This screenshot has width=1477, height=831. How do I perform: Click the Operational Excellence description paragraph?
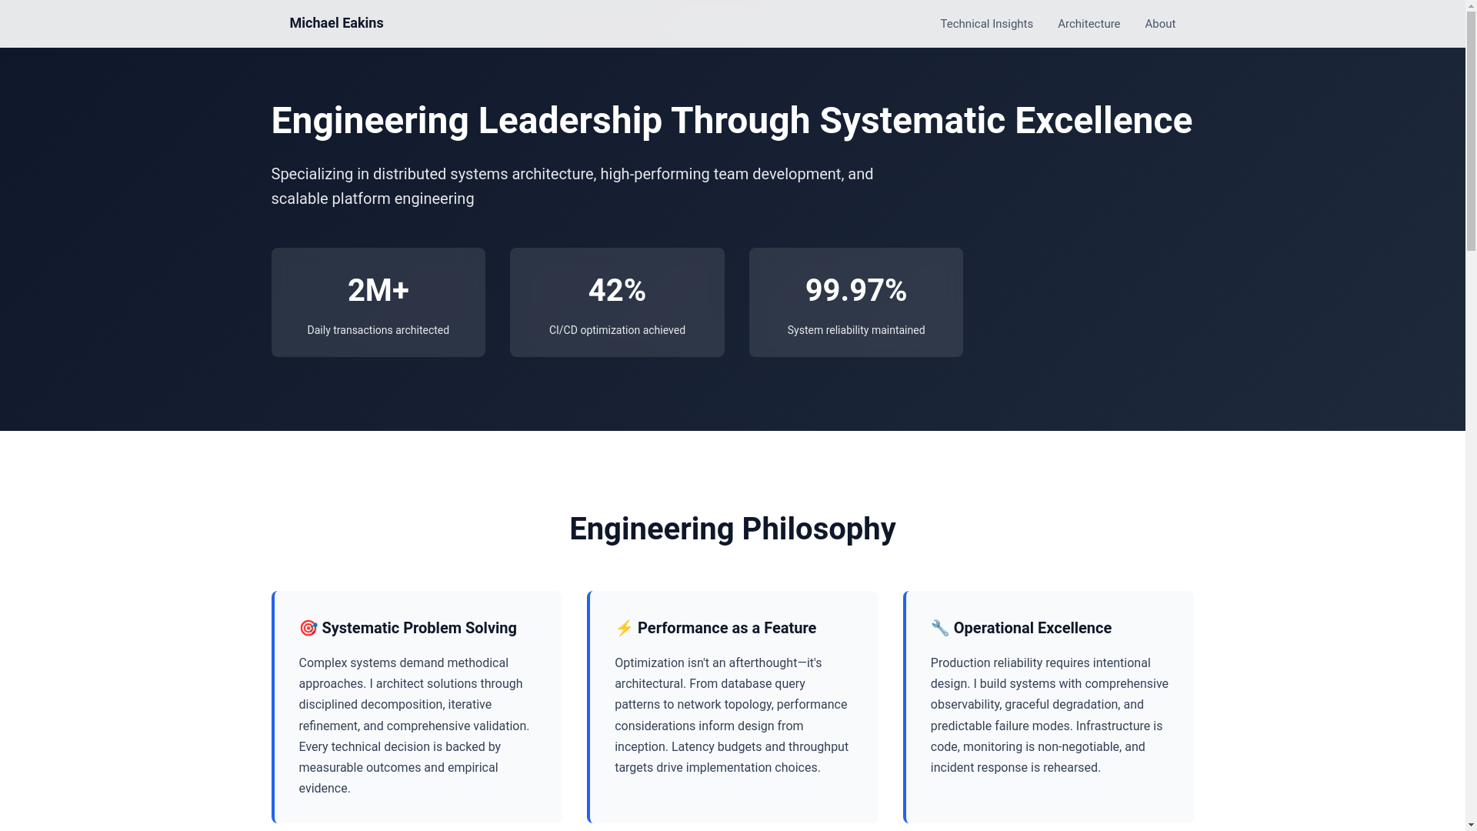(x=1049, y=716)
